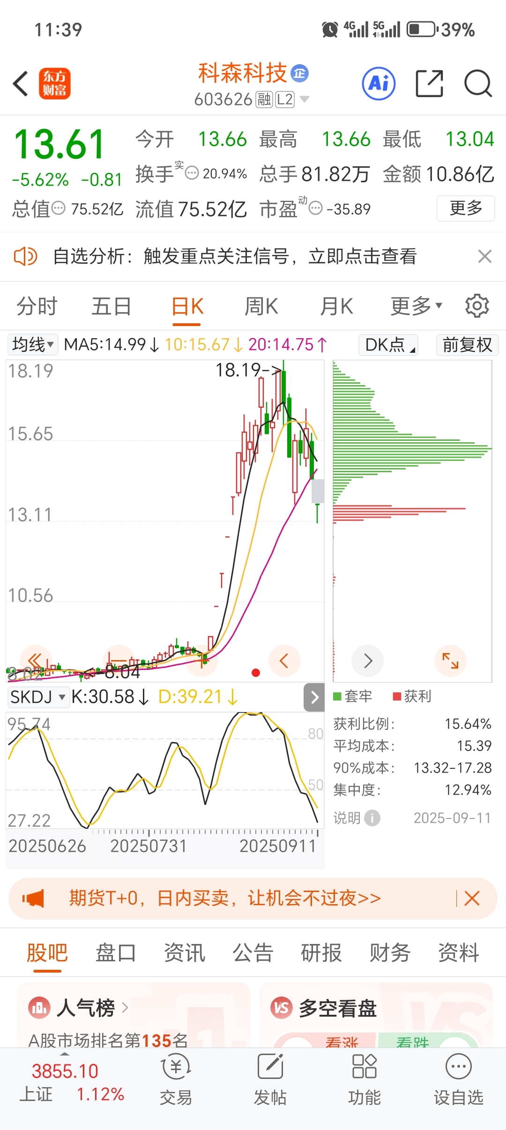The image size is (506, 1130).
Task: Tap the 多空看盘 VS icon
Action: (282, 1007)
